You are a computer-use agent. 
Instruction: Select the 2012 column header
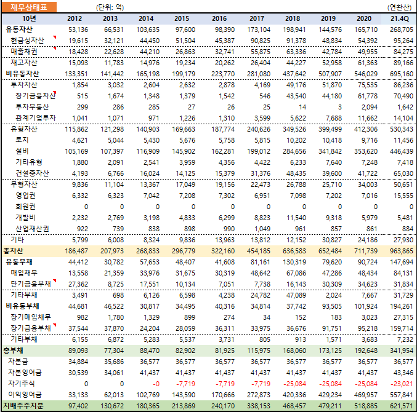coord(75,18)
